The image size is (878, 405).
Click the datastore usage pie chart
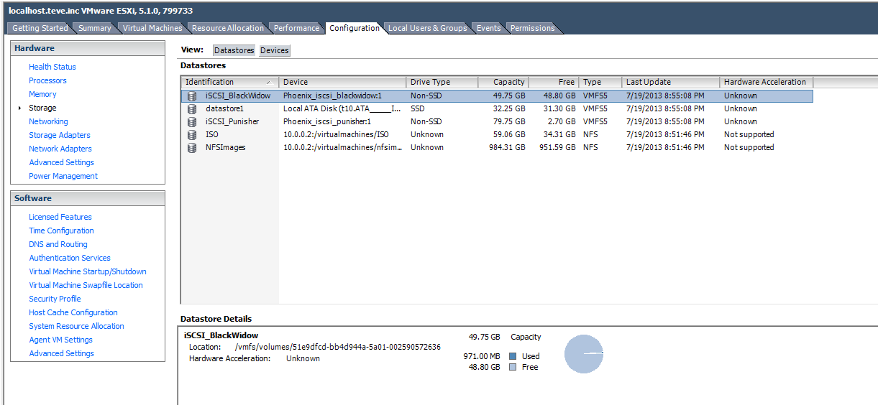tap(583, 354)
